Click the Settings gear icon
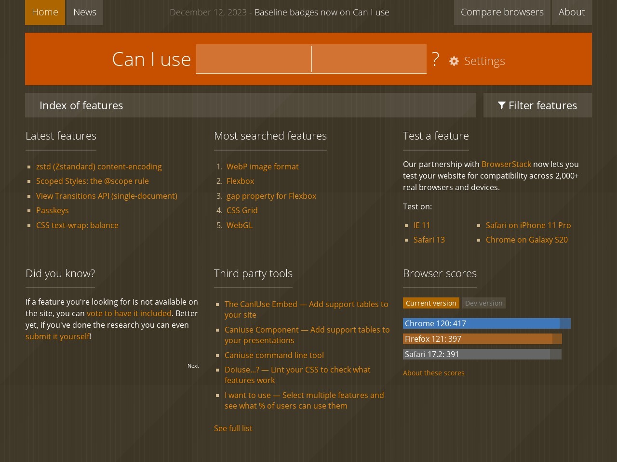 [454, 61]
